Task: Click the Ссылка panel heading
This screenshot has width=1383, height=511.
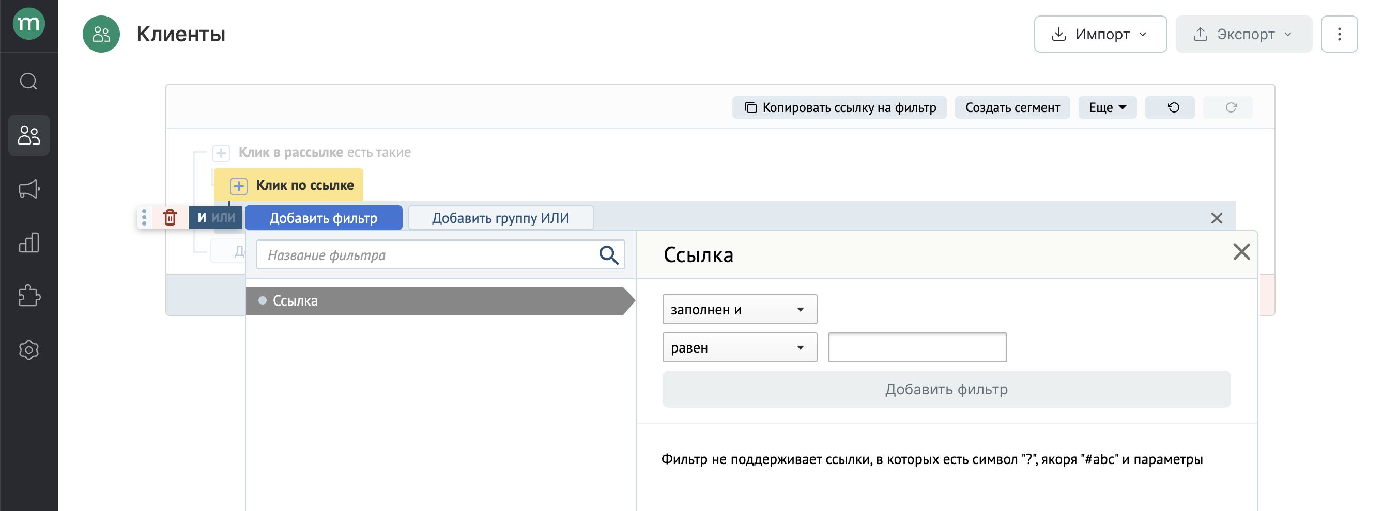Action: coord(698,255)
